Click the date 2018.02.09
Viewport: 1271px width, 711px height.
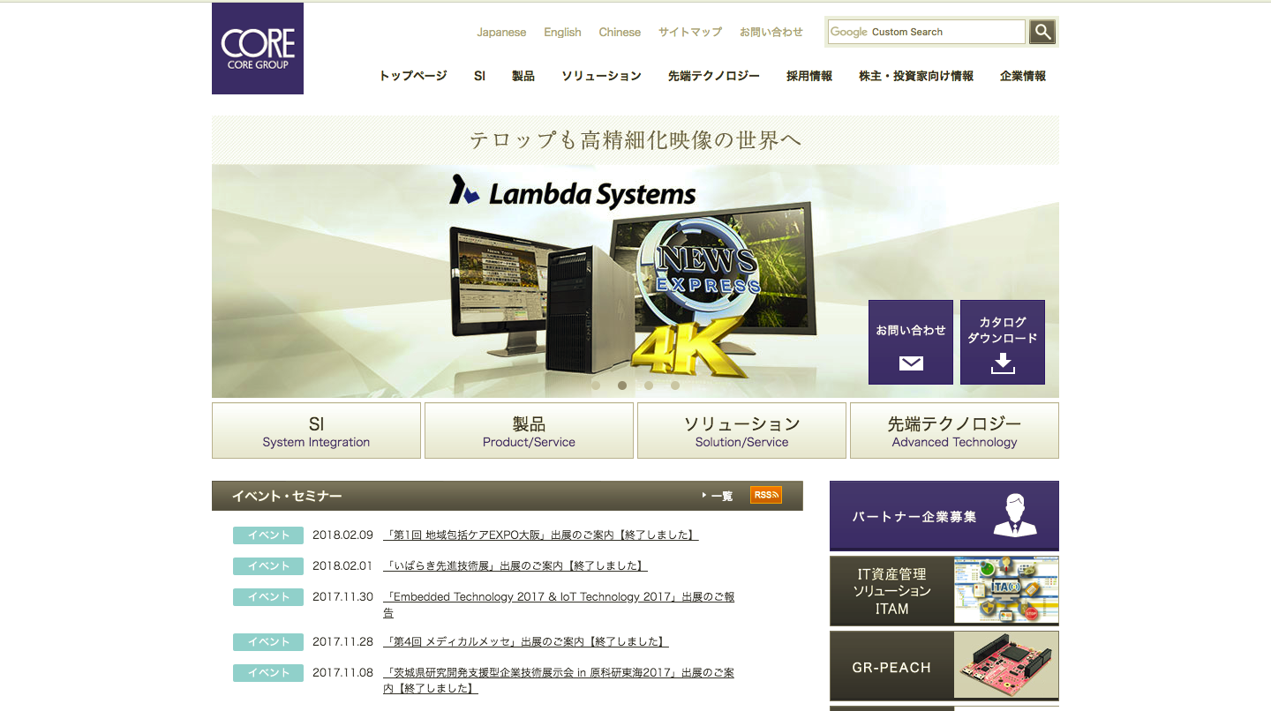coord(342,535)
